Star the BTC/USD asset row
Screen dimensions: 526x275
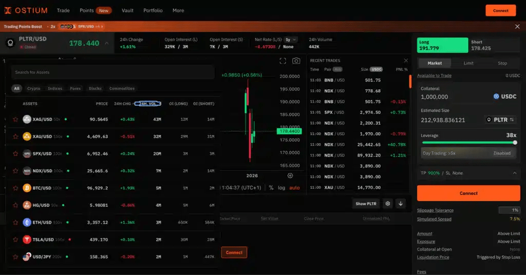pyautogui.click(x=15, y=188)
